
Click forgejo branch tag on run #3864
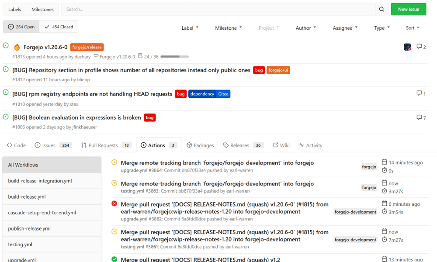(x=369, y=167)
